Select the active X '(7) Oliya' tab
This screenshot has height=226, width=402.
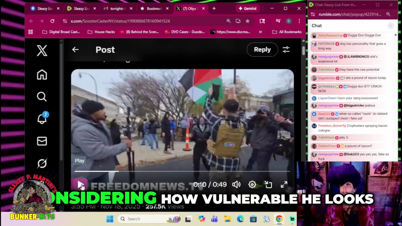[x=190, y=8]
